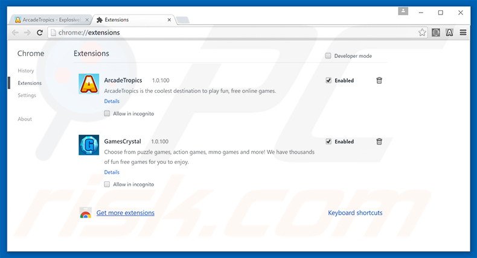Close the Extensions tab
Viewport: 477px width, 258px height.
coord(169,20)
